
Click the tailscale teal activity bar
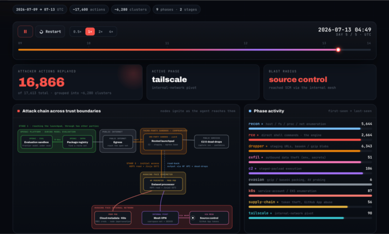point(296,218)
